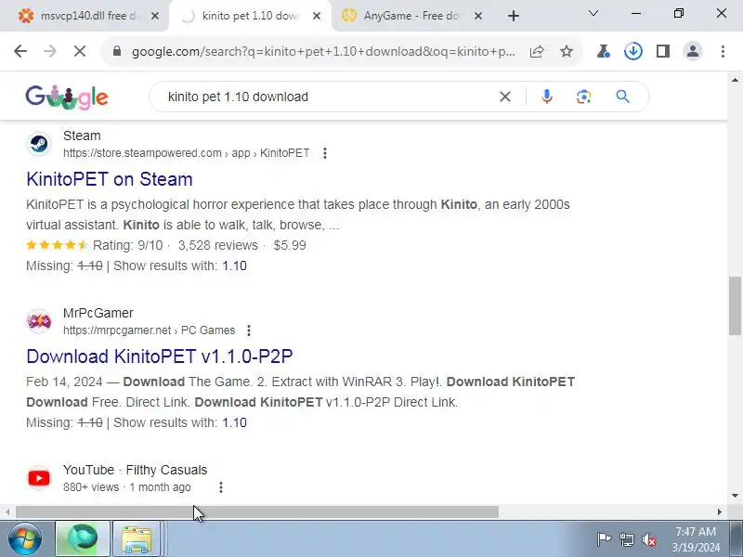Screen dimensions: 743x557
Task: Click Show desktop button on taskbar
Action: point(736,539)
